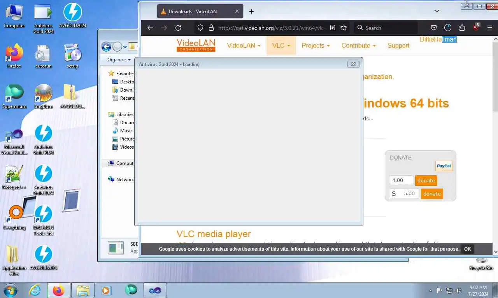The image size is (498, 298).
Task: Click the Firefox Search box
Action: coord(385,28)
